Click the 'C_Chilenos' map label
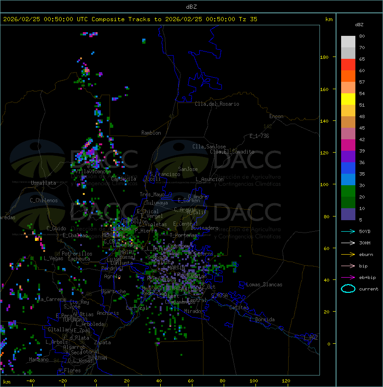The image size is (383, 387). pyautogui.click(x=44, y=200)
